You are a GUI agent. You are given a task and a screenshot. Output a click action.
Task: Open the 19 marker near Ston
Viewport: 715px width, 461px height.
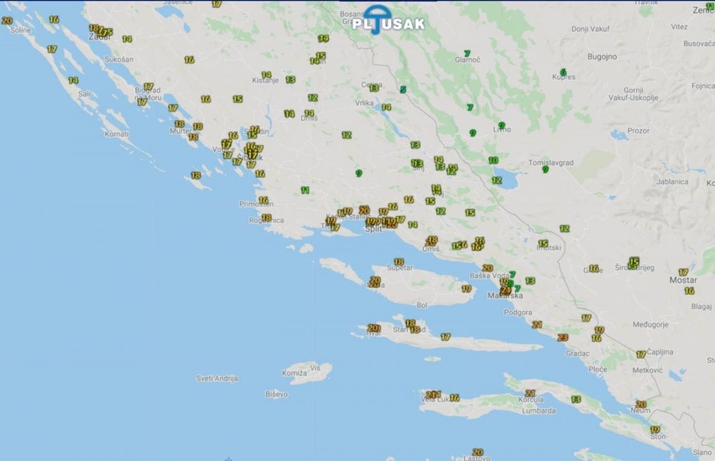[655, 429]
